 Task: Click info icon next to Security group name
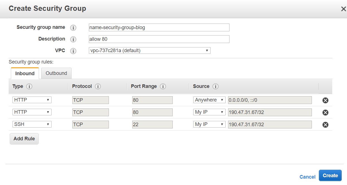point(73,28)
